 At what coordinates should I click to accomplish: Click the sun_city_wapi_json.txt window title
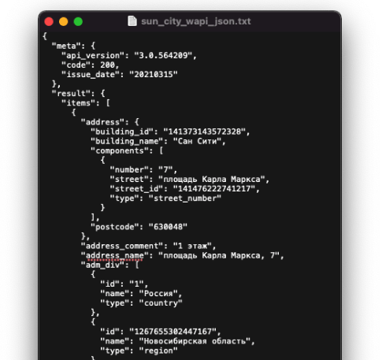(x=196, y=21)
